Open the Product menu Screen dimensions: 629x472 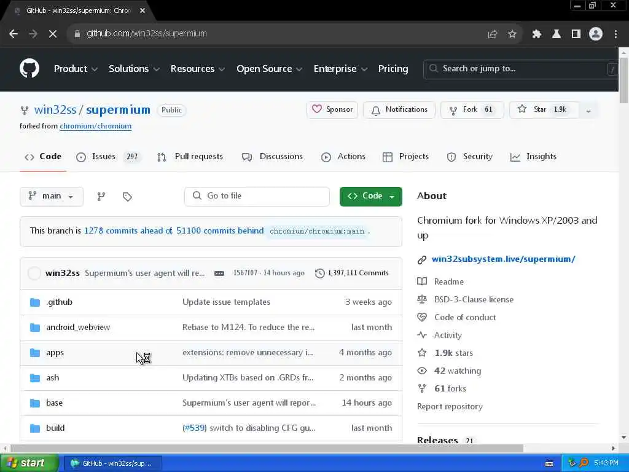coord(76,69)
